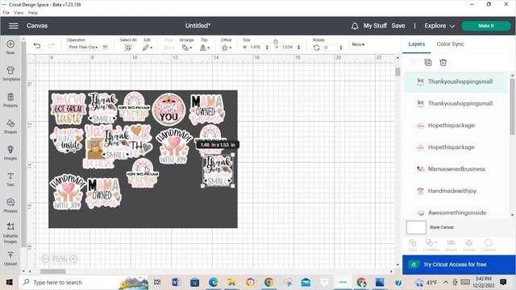516x290 pixels.
Task: Click the Height stepper arrows
Action: (298, 48)
